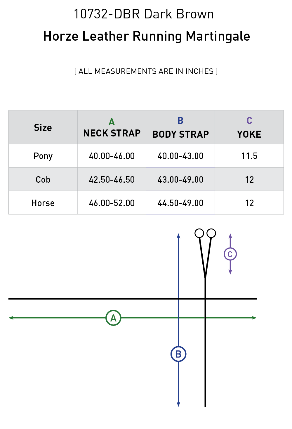Click the left ring atop the yoke
This screenshot has width=292, height=429.
199,233
